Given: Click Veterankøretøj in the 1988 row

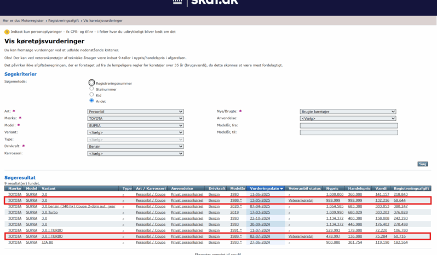Looking at the screenshot, I should [x=301, y=200].
